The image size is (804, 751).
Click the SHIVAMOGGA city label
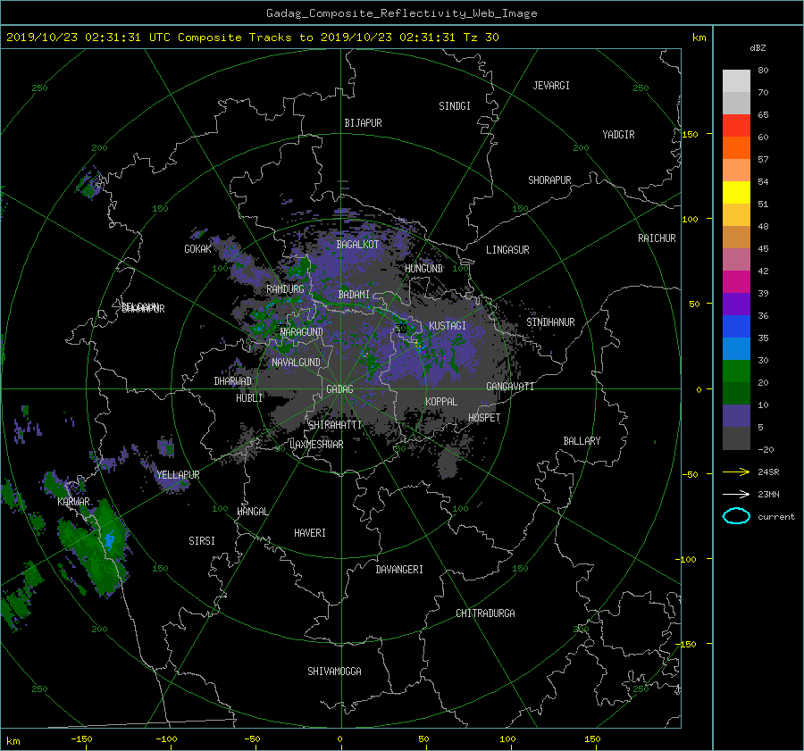pyautogui.click(x=334, y=672)
